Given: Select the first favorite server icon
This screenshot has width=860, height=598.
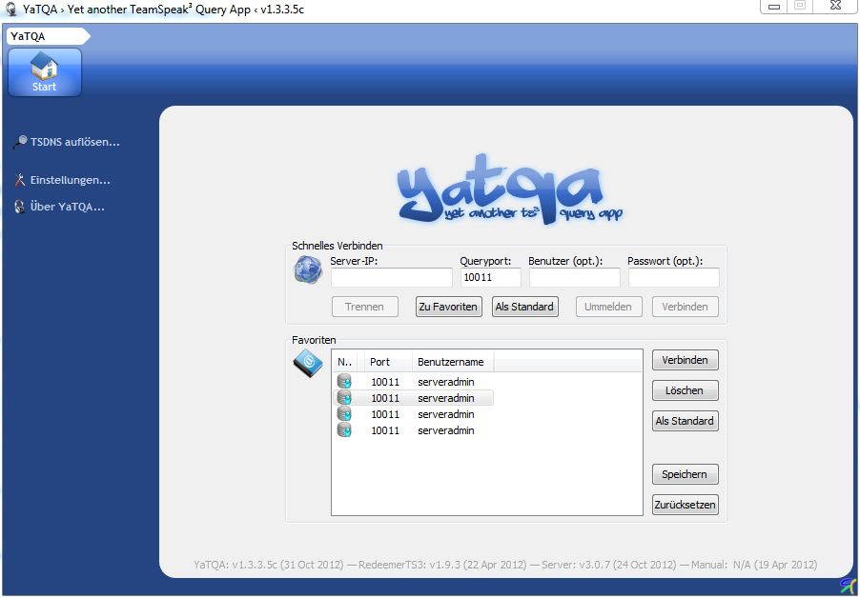Looking at the screenshot, I should [x=344, y=382].
